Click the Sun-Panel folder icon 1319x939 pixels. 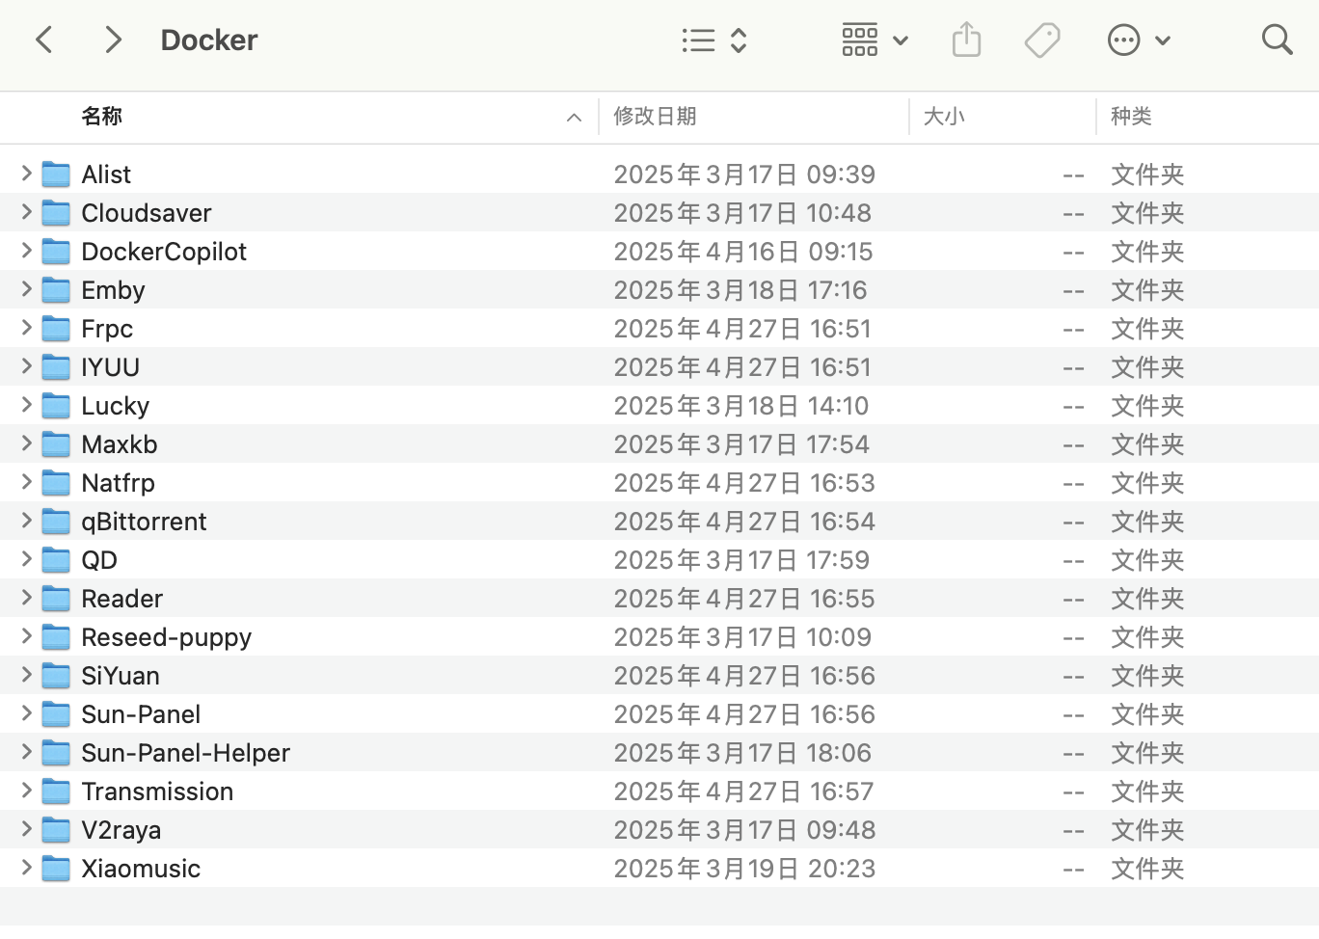tap(57, 714)
